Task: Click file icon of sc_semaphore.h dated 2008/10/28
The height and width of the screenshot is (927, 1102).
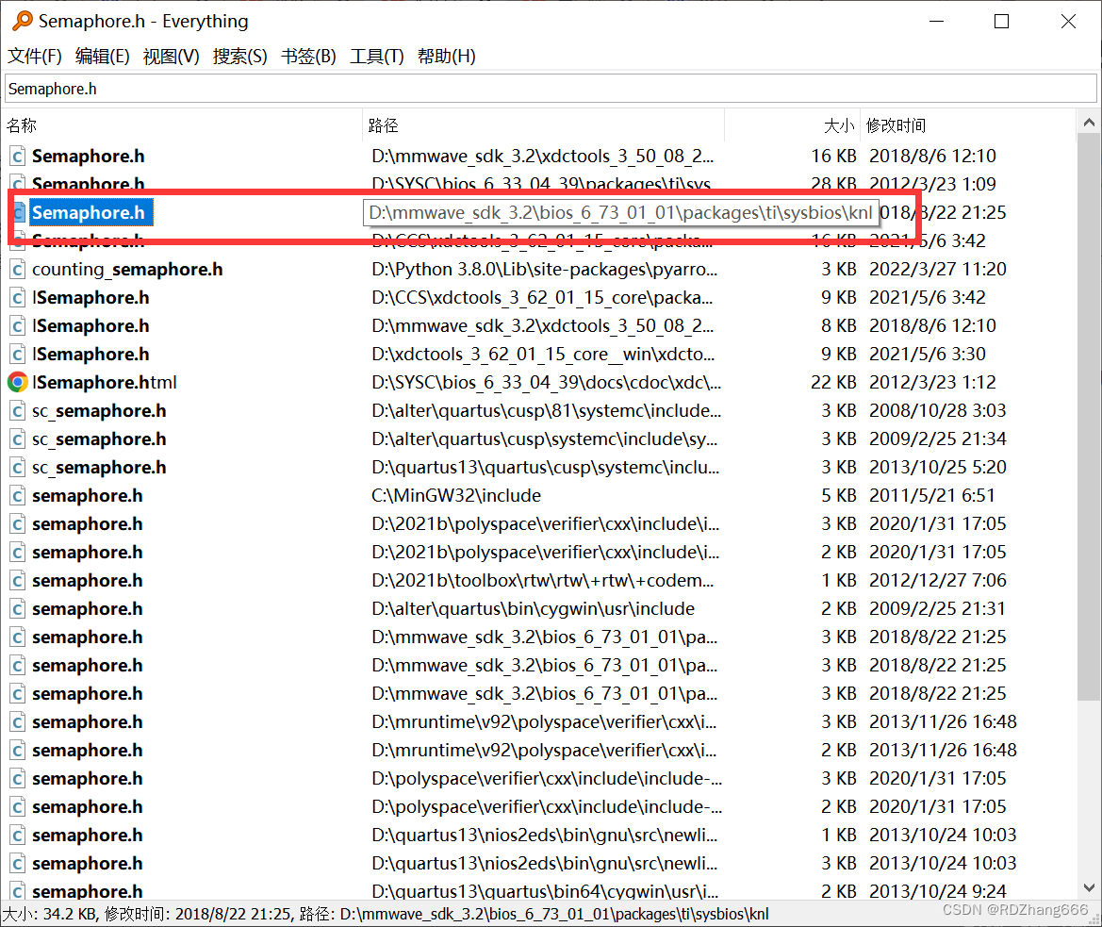Action: click(x=18, y=410)
